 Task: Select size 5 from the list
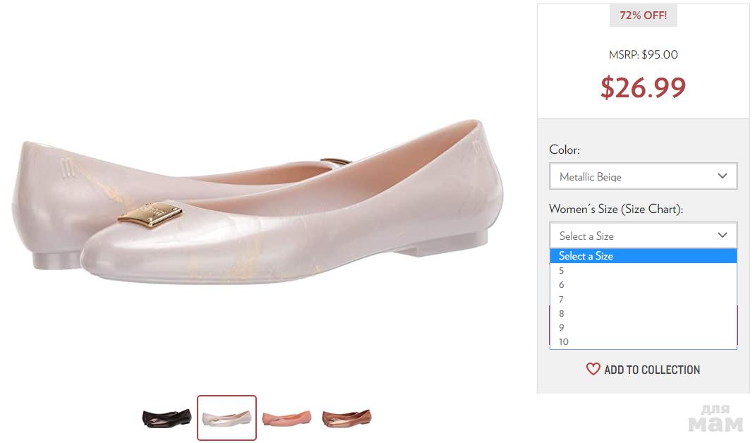point(562,270)
